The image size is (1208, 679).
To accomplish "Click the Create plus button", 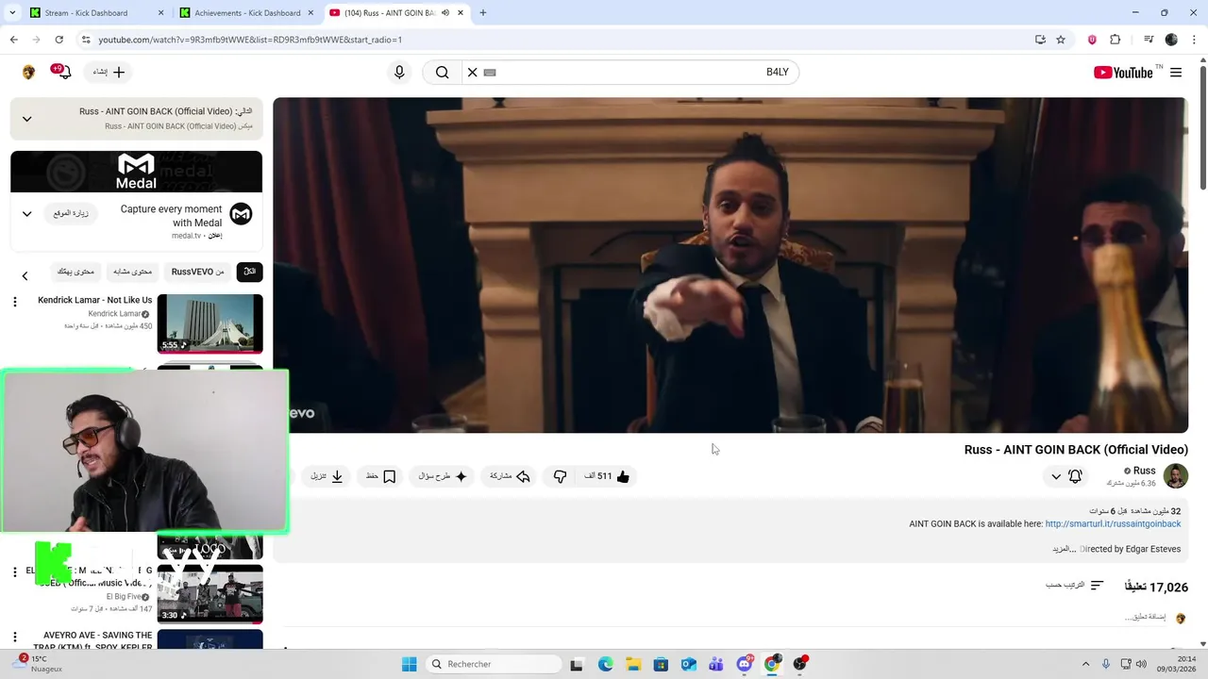I will (x=109, y=73).
